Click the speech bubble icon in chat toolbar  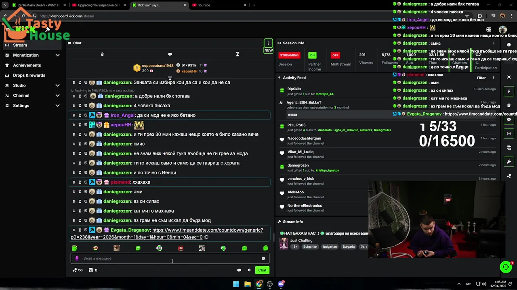170,54
